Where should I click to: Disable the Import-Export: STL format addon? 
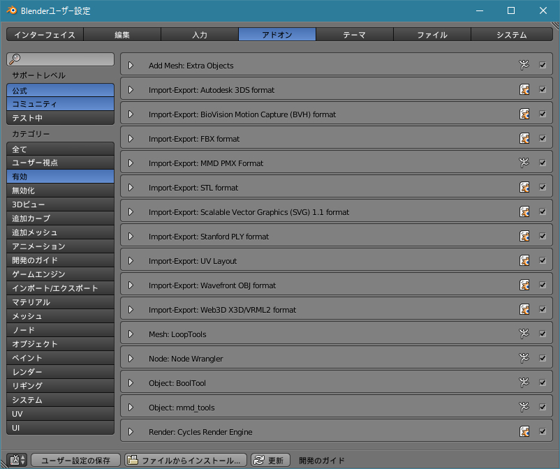click(x=543, y=188)
